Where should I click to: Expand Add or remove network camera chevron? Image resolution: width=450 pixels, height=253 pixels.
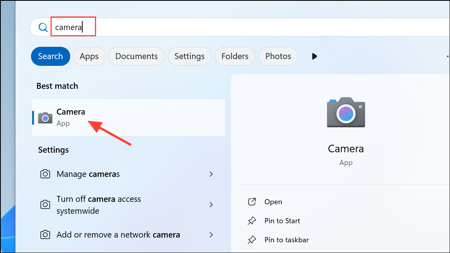coord(211,235)
